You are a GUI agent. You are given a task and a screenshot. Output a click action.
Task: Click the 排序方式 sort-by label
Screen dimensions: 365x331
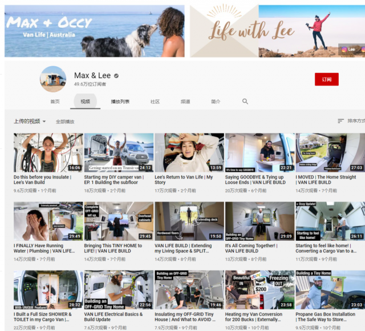point(356,121)
